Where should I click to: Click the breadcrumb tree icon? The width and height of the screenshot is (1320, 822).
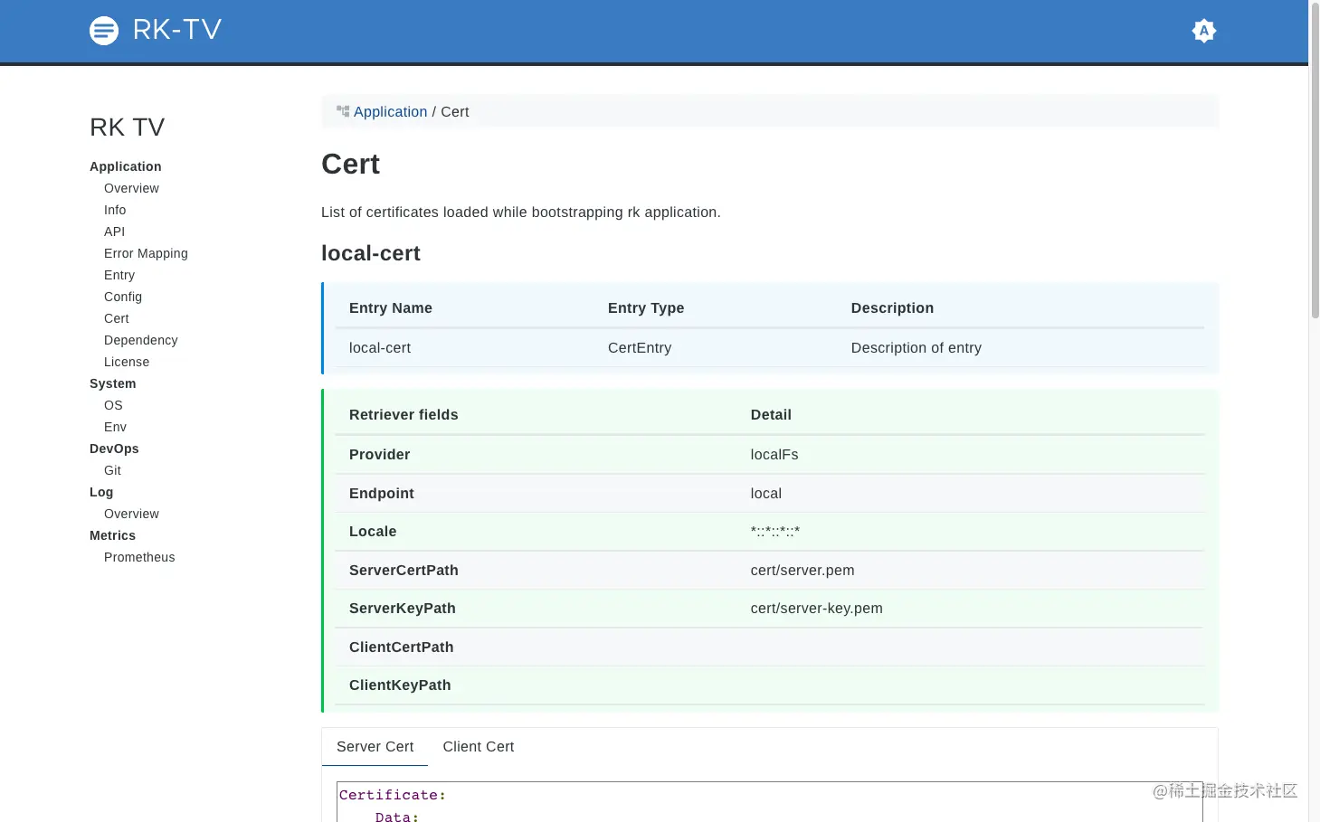click(x=343, y=111)
